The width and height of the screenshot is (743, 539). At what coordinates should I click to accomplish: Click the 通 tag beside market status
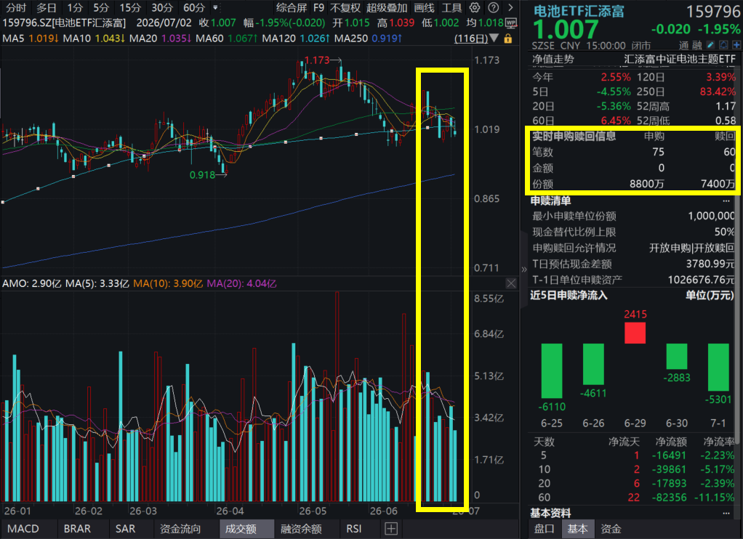point(684,45)
